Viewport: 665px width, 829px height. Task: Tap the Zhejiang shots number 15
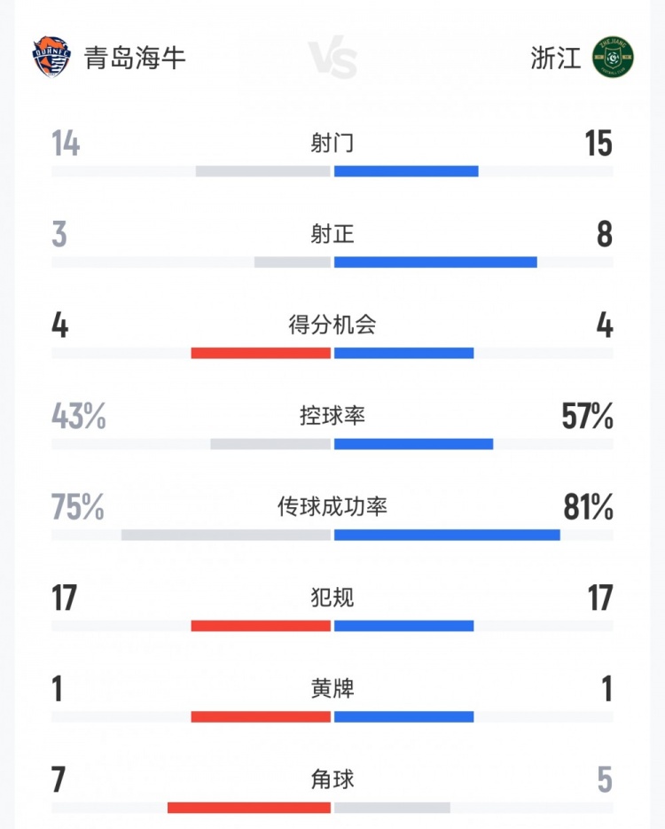tap(598, 144)
